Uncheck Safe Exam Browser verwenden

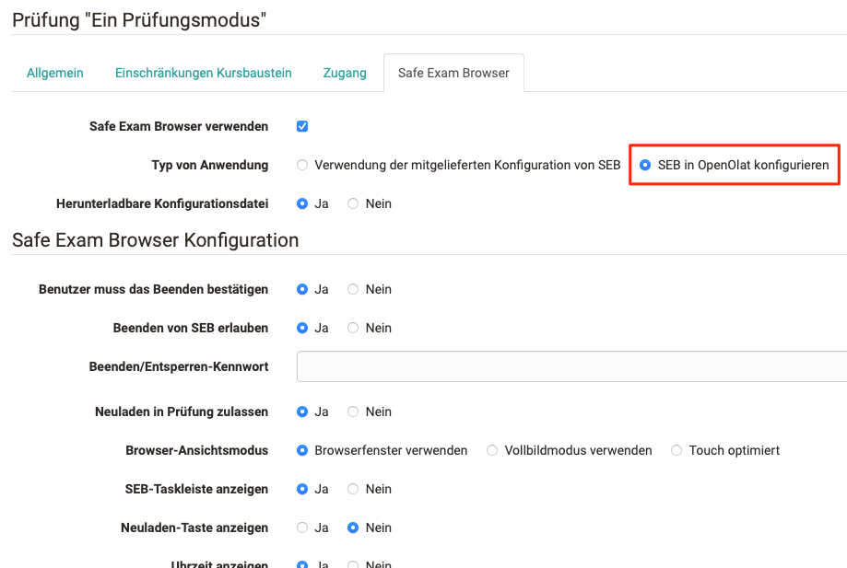[301, 126]
